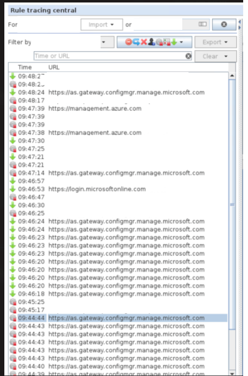Click in the Time or URL field
Image resolution: width=248 pixels, height=376 pixels.
[x=110, y=56]
